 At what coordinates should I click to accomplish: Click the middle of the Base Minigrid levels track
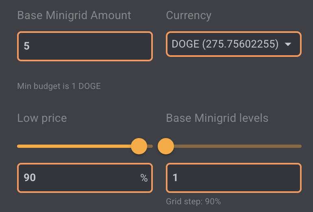click(x=234, y=146)
